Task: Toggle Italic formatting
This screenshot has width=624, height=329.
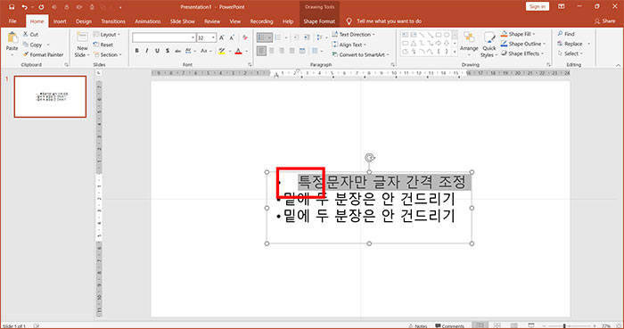Action: 147,51
